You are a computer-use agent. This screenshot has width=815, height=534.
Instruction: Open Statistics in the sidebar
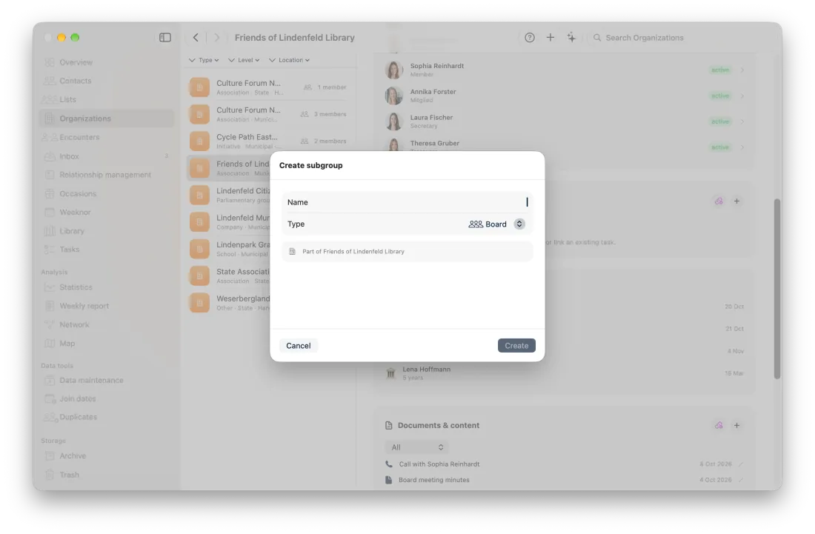(76, 287)
